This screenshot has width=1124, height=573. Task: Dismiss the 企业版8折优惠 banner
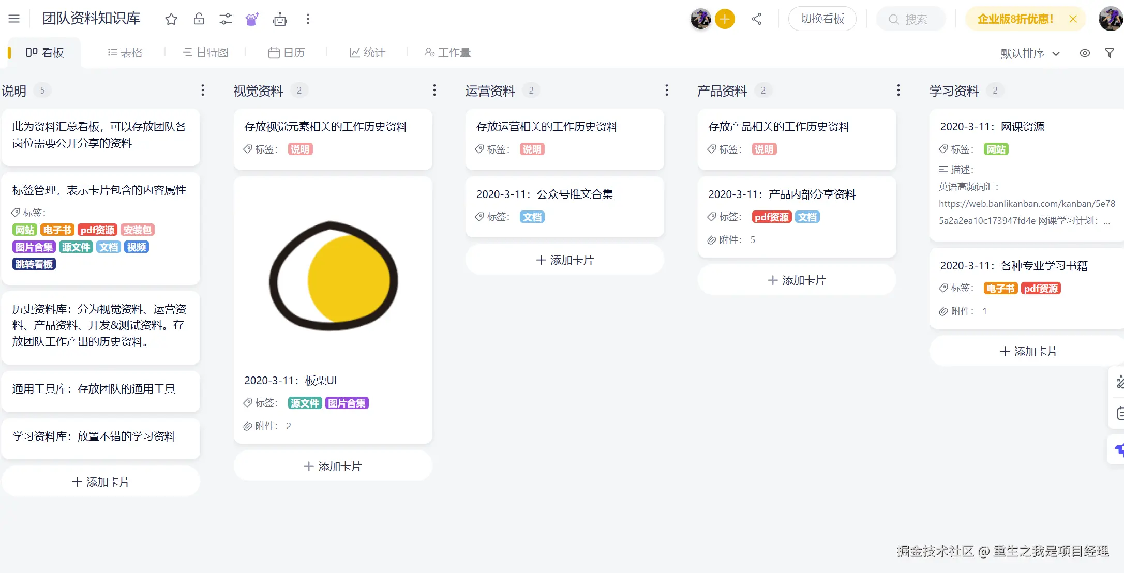click(x=1073, y=19)
